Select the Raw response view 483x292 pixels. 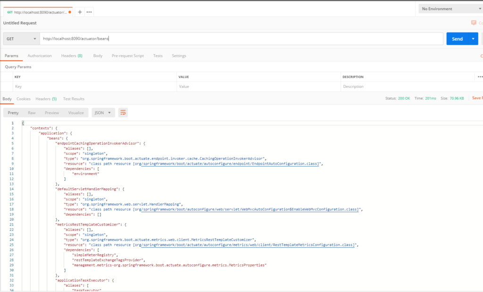click(x=32, y=113)
